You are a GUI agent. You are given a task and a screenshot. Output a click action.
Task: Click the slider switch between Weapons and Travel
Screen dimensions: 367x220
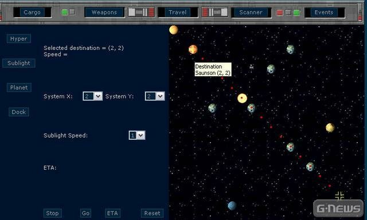[141, 12]
